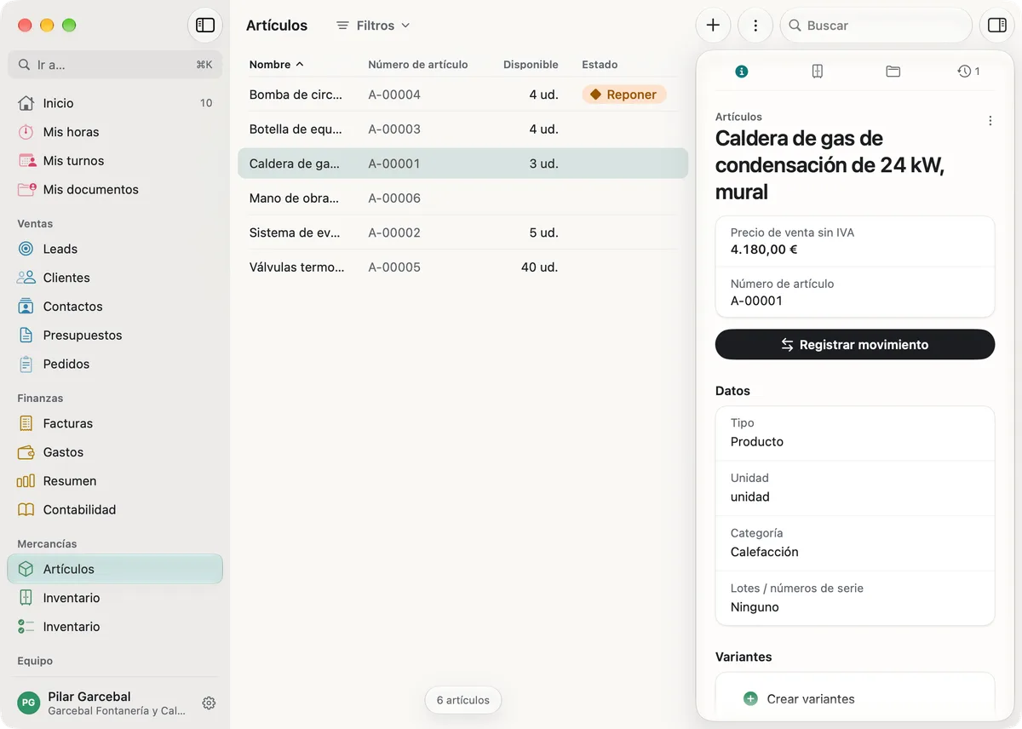1022x729 pixels.
Task: Open the Contabilidad section
Action: [115, 509]
